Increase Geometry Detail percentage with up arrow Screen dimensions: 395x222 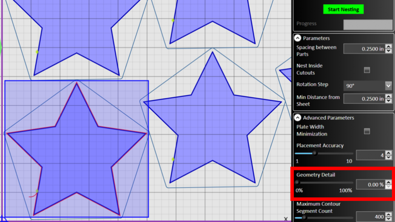pyautogui.click(x=388, y=182)
